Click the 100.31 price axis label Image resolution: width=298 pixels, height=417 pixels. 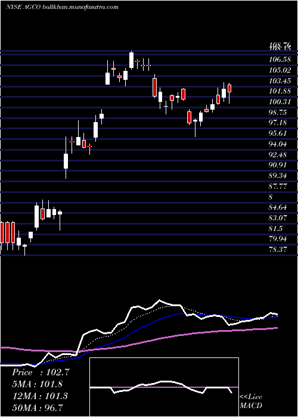coord(280,102)
